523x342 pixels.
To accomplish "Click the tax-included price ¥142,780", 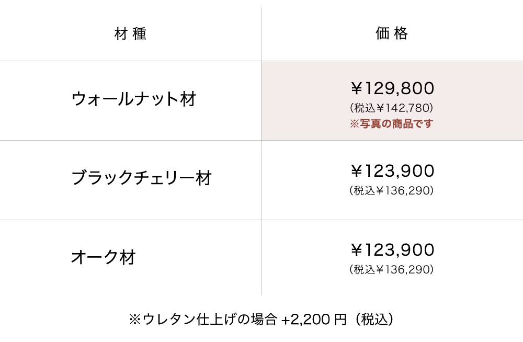I will click(x=392, y=108).
